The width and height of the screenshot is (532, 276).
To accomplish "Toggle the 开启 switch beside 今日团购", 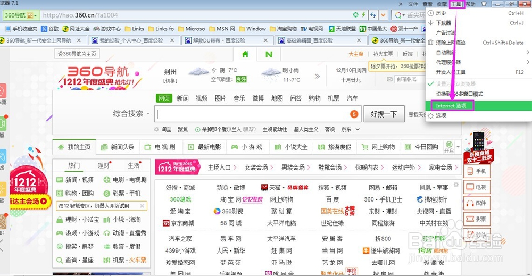I will click(449, 147).
